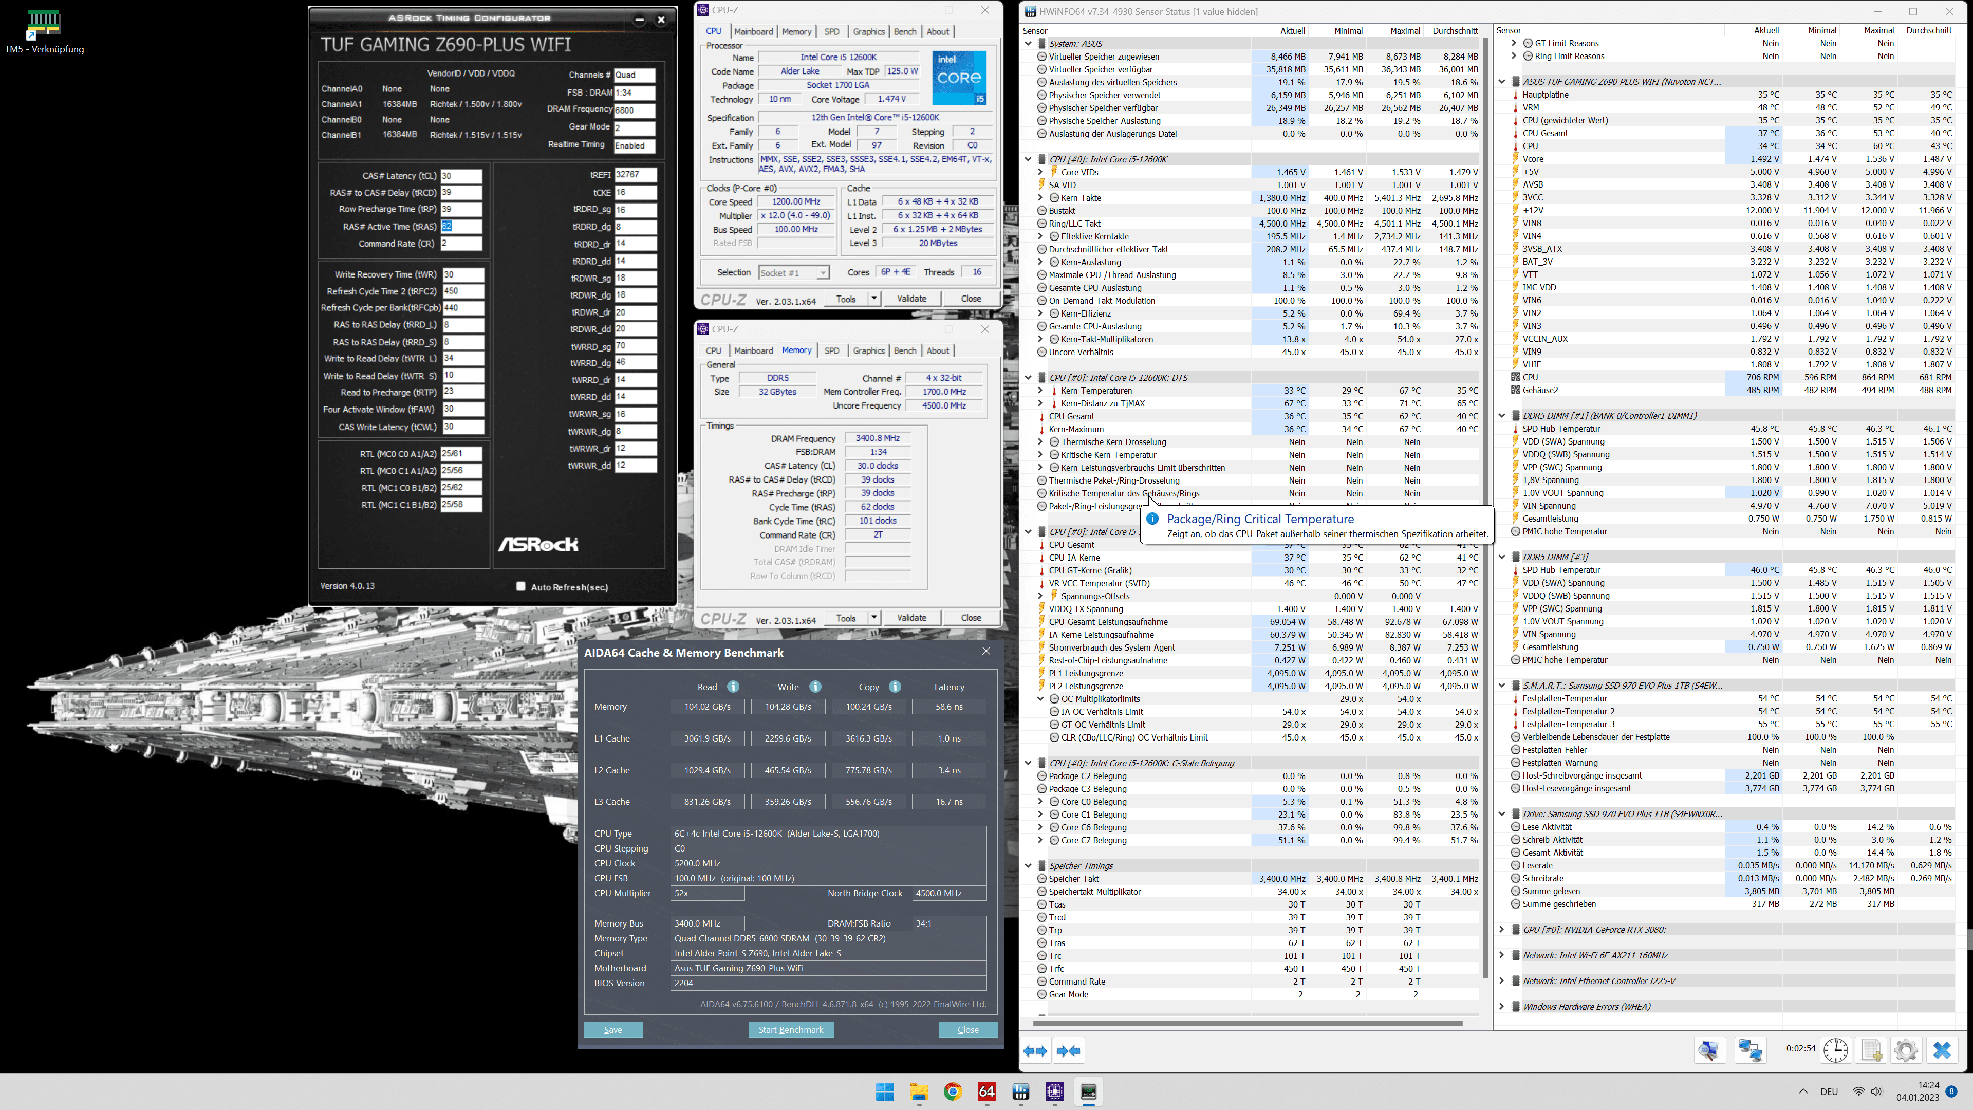The image size is (1973, 1110).
Task: Click the HWiNFO expand columns arrows icon
Action: (1035, 1051)
